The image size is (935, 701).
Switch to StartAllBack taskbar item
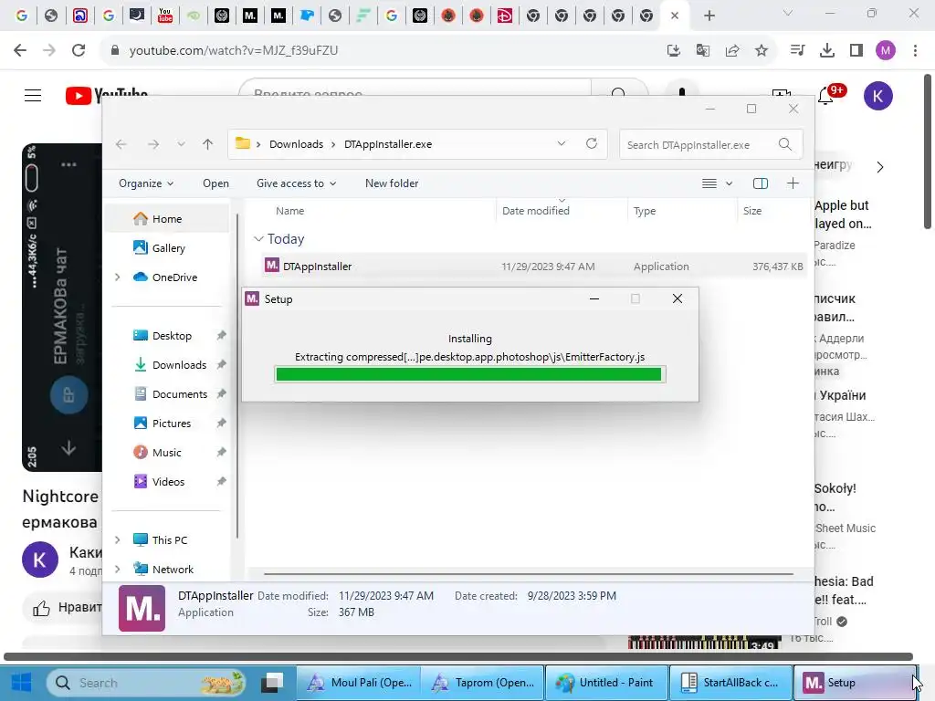coord(730,683)
